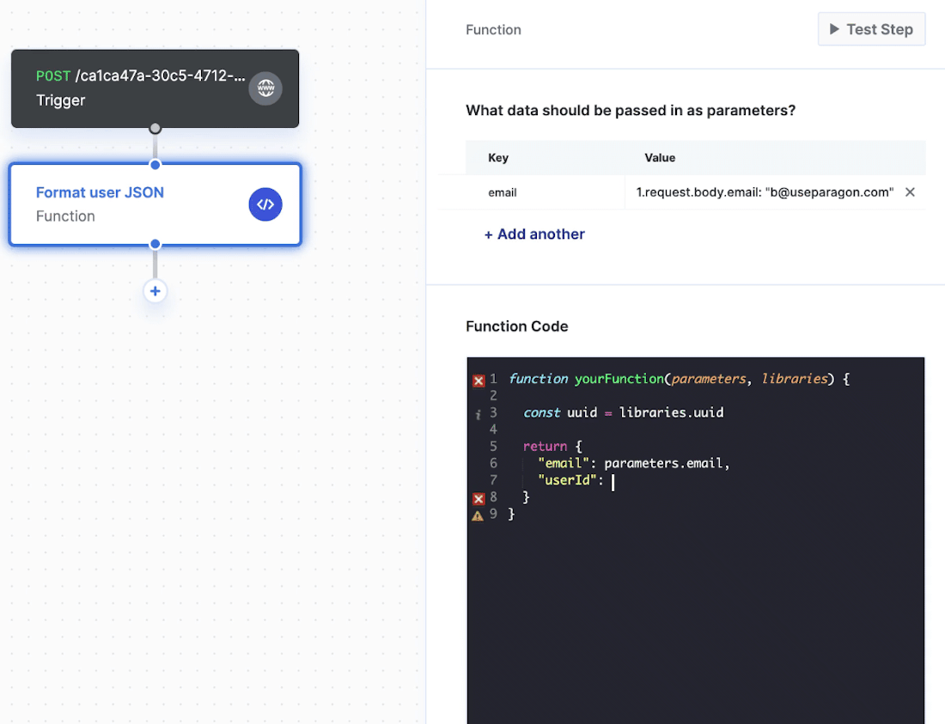Click the plus icon below Format user JSON node
This screenshot has width=945, height=724.
pos(155,291)
